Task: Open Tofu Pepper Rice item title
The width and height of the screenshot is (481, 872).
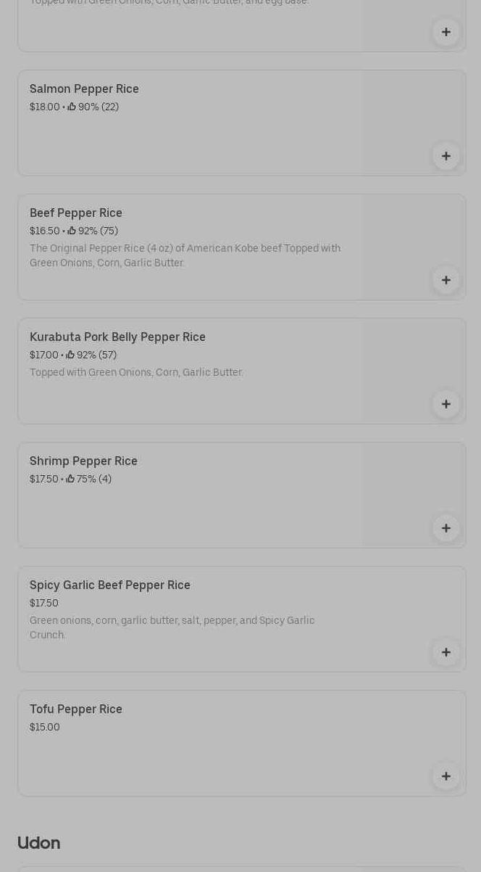Action: pyautogui.click(x=76, y=709)
